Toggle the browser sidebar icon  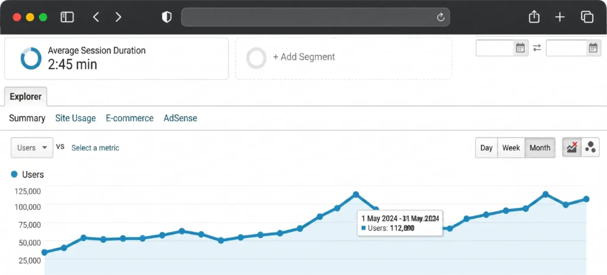[67, 17]
